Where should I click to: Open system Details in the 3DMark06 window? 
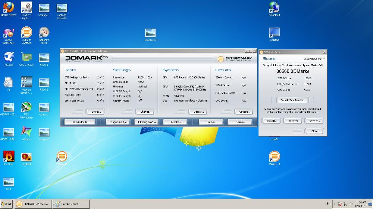click(197, 112)
